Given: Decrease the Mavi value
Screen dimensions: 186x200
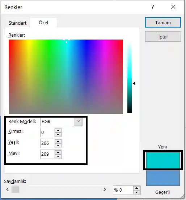Looking at the screenshot, I should pos(58,156).
